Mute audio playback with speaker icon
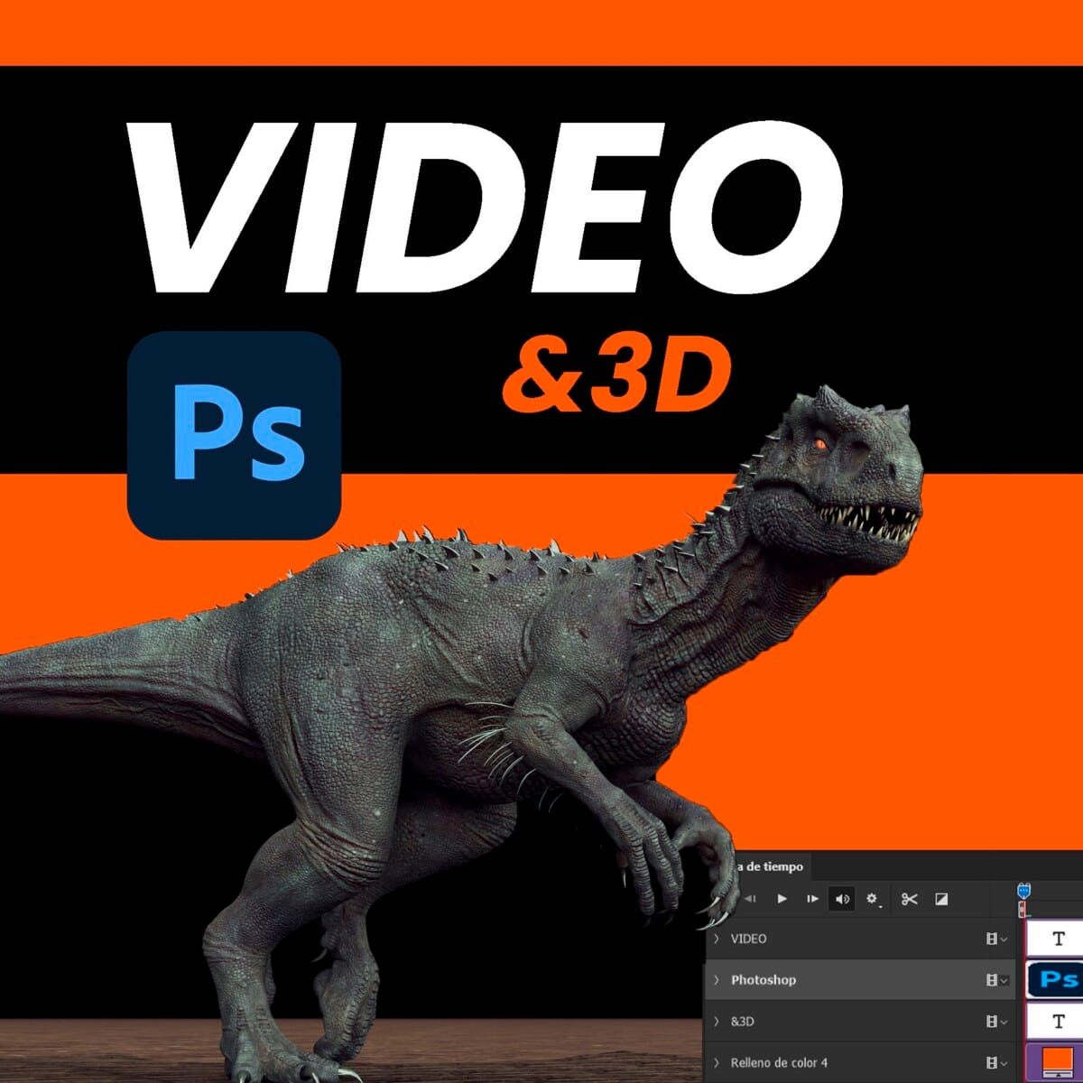The width and height of the screenshot is (1083, 1083). [842, 899]
